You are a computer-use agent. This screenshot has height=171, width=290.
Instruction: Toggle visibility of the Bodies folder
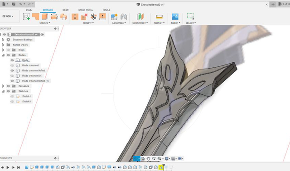click(x=8, y=55)
